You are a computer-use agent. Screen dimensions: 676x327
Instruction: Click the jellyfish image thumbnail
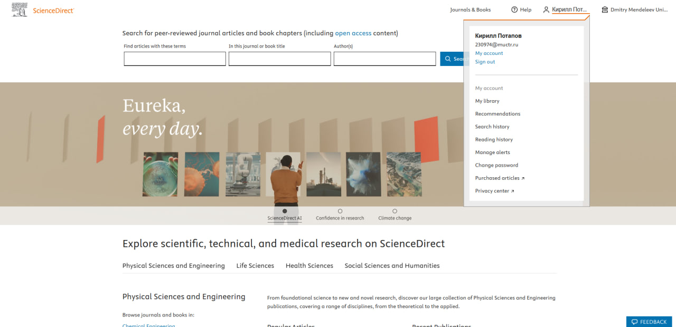pos(202,174)
